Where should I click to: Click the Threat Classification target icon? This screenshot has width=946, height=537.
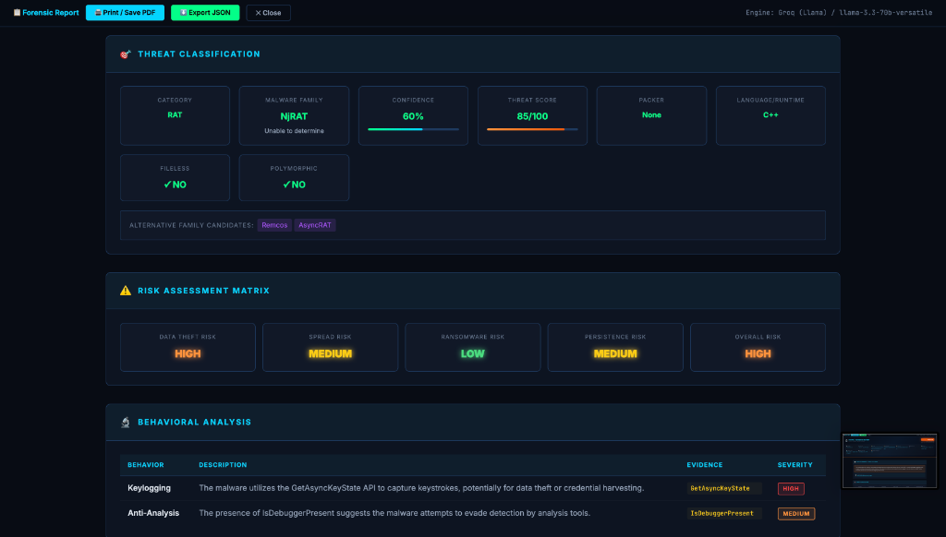(x=126, y=54)
